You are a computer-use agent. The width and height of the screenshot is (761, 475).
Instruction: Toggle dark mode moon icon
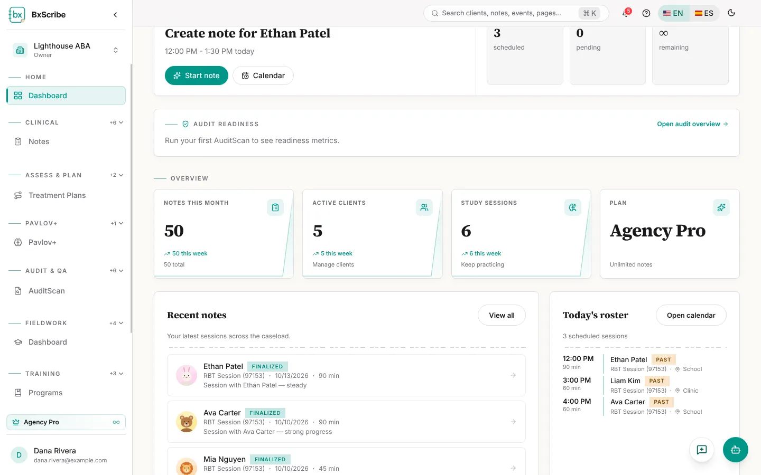point(731,13)
